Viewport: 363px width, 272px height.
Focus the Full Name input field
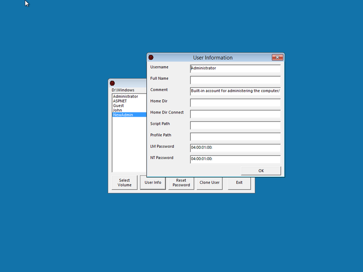click(235, 80)
